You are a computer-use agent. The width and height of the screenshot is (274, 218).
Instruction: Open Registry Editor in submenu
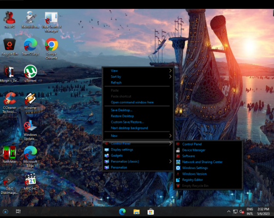208,180
